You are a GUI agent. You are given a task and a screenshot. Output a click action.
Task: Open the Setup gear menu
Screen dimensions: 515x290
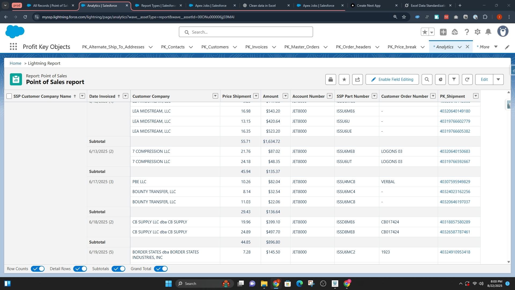(x=477, y=32)
